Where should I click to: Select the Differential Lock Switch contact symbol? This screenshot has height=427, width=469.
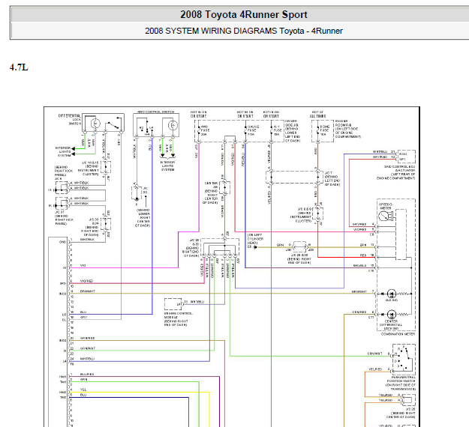click(x=113, y=124)
